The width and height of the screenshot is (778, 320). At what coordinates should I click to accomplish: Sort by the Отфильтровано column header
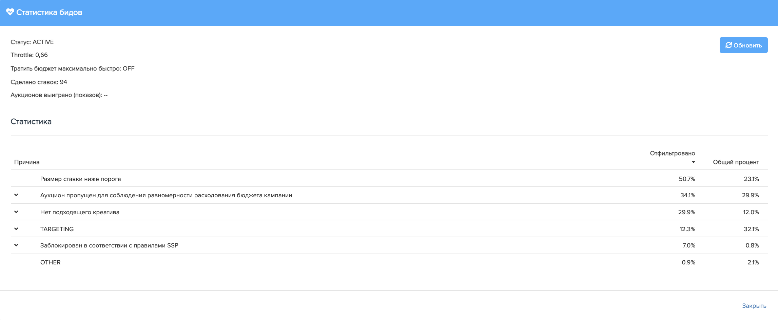(672, 153)
